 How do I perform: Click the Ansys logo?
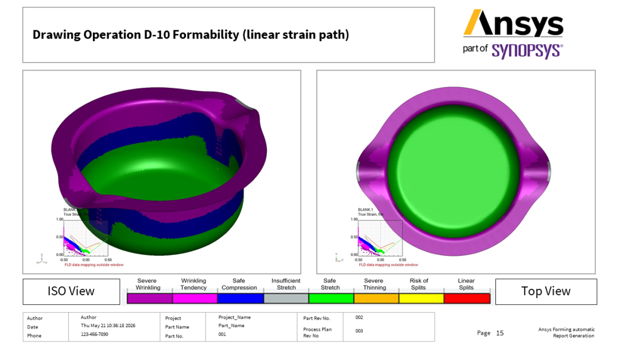pyautogui.click(x=513, y=23)
